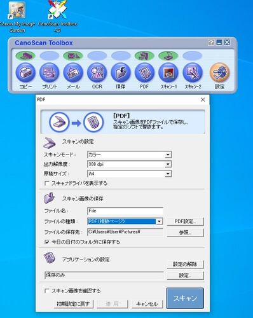Viewport: 253px width, 318px height.
Task: Click the アプリケーションの設定 section icon
Action: (x=50, y=258)
